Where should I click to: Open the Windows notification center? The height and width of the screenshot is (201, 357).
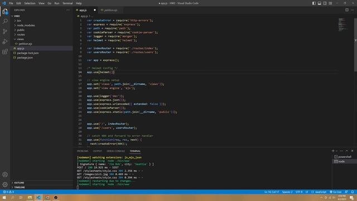[352, 198]
